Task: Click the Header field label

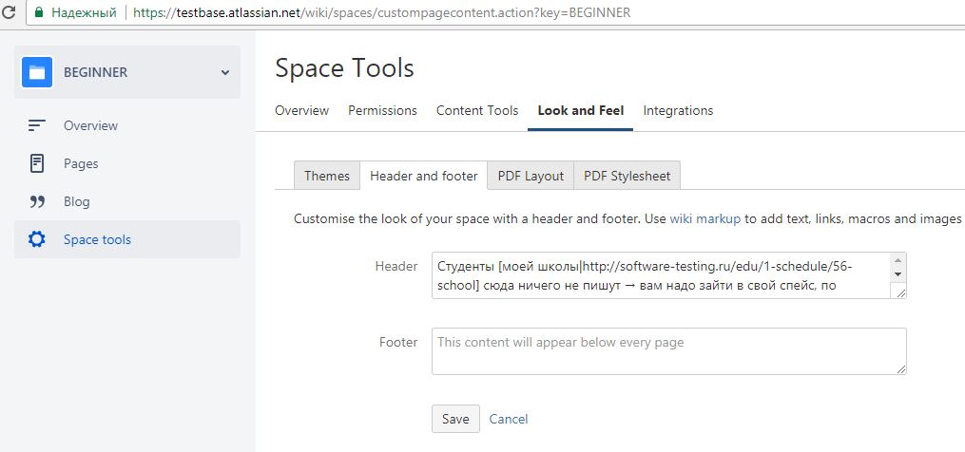Action: [396, 266]
